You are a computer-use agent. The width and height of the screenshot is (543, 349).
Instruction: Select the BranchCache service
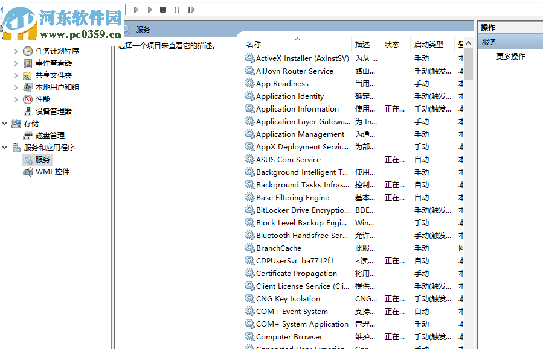tap(280, 248)
